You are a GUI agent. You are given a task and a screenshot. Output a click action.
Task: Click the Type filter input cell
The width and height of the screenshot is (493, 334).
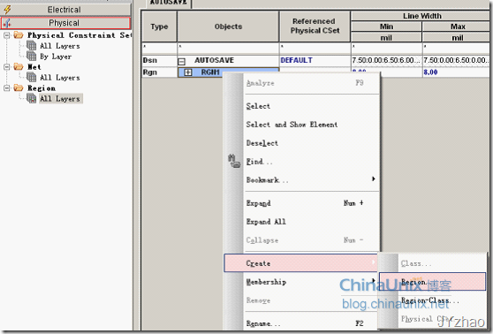point(159,48)
